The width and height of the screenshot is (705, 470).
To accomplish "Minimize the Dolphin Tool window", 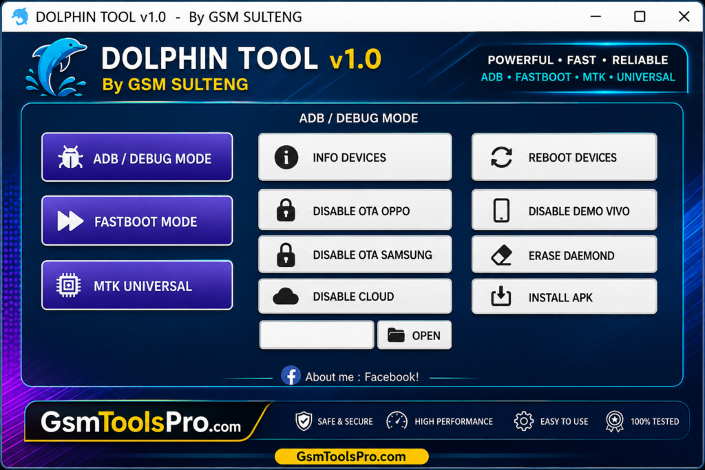I will [x=596, y=17].
